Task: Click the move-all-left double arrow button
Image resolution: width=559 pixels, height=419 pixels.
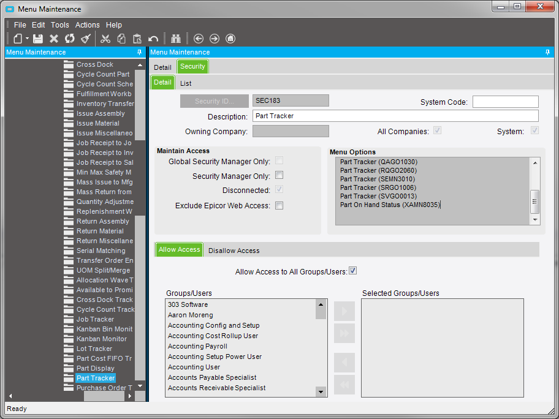Action: click(344, 385)
